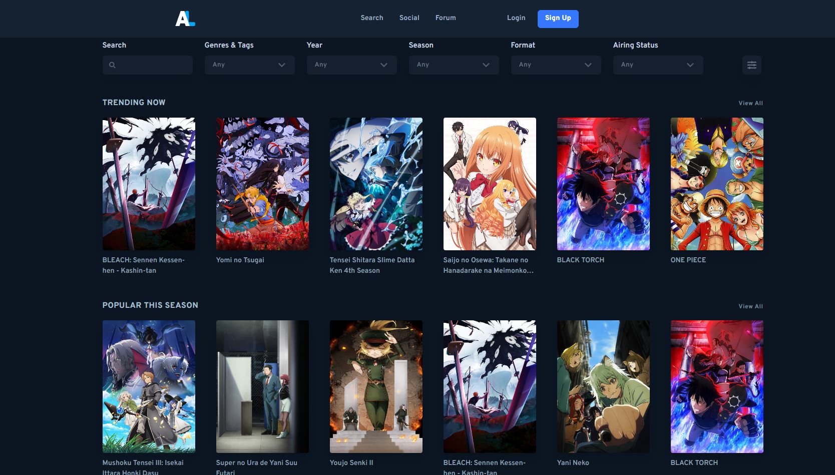Image resolution: width=835 pixels, height=475 pixels.
Task: Click trending title text "BLACK TORCH"
Action: pyautogui.click(x=581, y=260)
